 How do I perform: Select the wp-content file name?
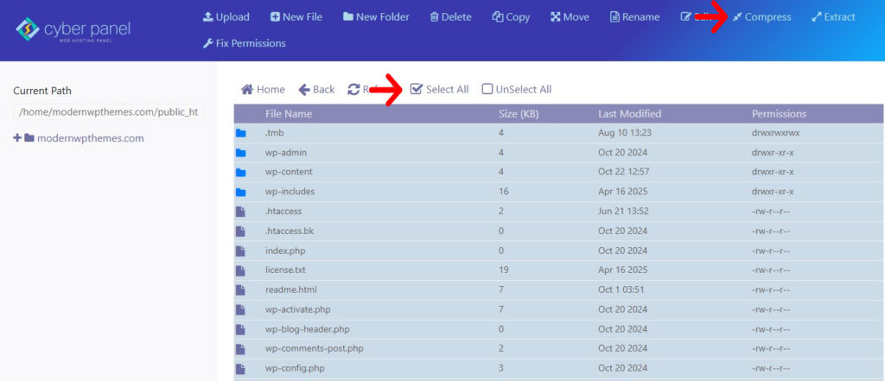(289, 172)
